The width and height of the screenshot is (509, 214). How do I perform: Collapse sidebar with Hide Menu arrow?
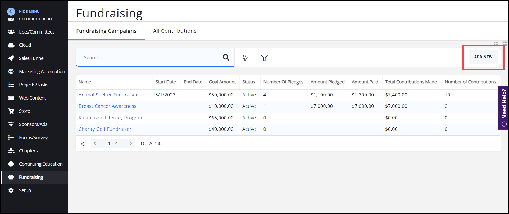(x=11, y=11)
